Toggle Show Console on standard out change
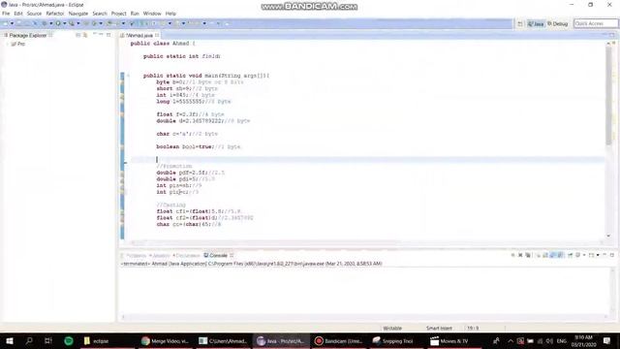 (553, 255)
